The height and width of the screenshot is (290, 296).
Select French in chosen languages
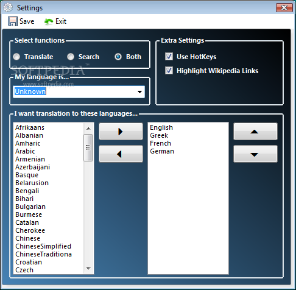160,143
